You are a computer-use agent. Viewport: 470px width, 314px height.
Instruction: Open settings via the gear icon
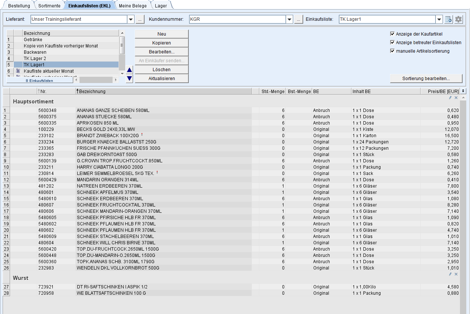point(458,19)
